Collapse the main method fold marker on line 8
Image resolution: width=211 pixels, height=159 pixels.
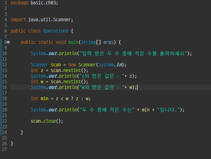point(8,42)
